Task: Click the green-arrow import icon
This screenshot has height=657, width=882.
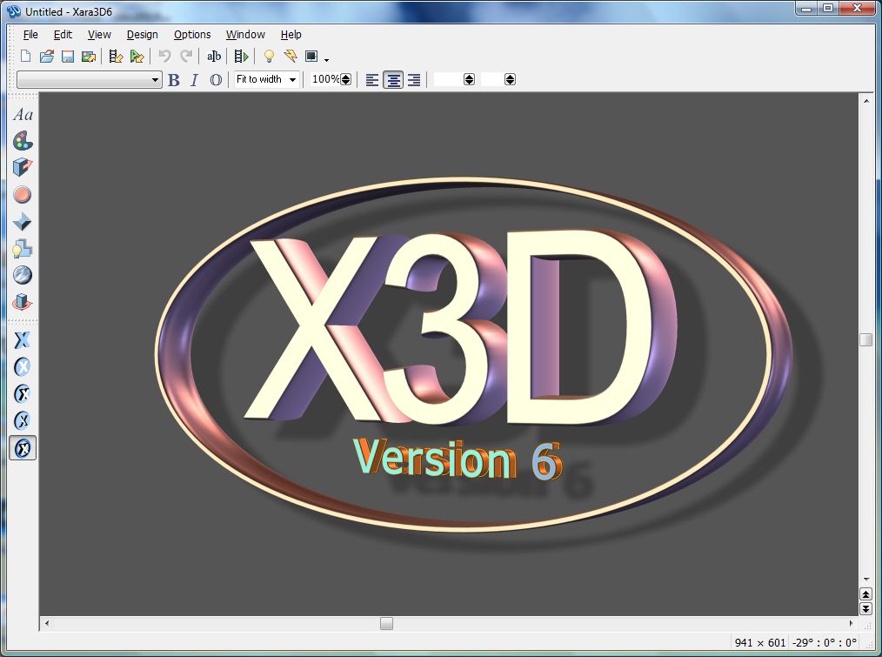Action: point(137,57)
